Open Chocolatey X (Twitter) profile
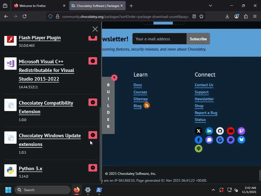This screenshot has width=261, height=196. pos(199,131)
